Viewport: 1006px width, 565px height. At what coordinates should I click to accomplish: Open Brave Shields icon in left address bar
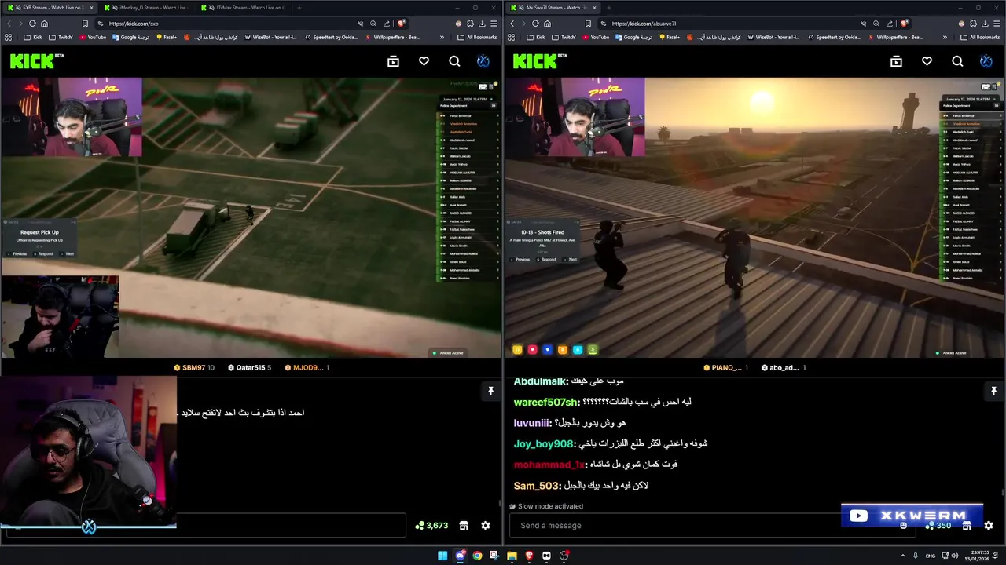[402, 24]
